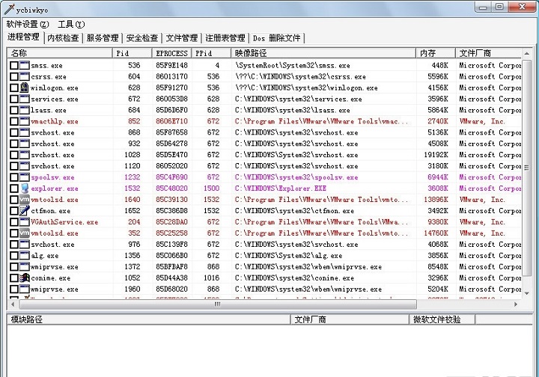Viewport: 539px width, 377px height.
Task: Select the spoolsv.exe checkbox
Action: point(13,177)
